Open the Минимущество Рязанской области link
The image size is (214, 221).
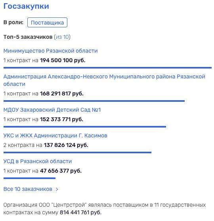point(50,51)
